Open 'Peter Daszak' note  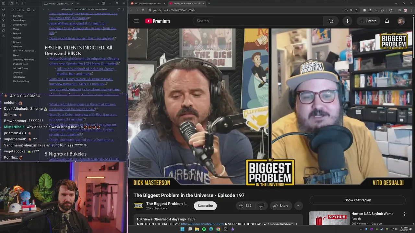pyautogui.click(x=19, y=77)
